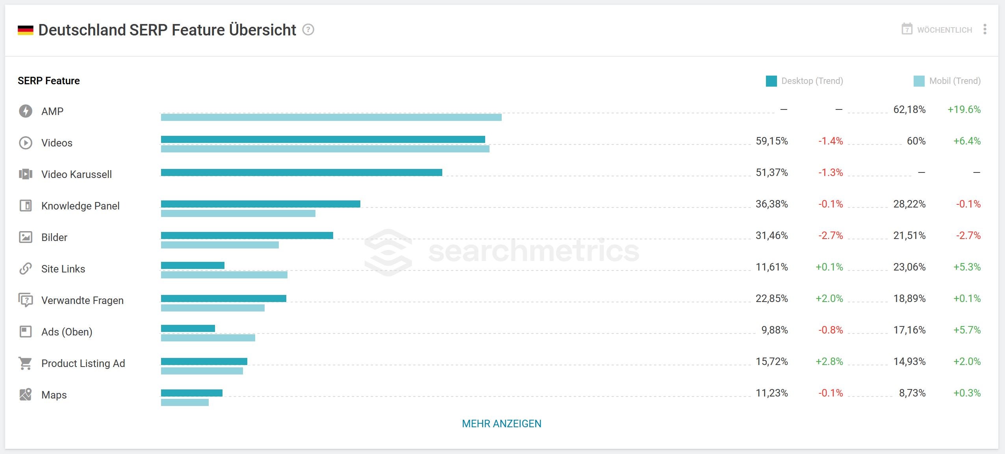1005x454 pixels.
Task: Click the AMP lightning bolt icon
Action: [26, 111]
